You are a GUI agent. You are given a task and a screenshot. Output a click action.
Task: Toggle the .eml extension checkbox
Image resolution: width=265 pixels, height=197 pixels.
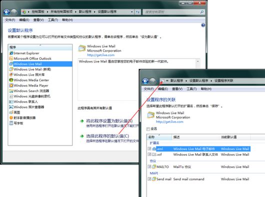[149, 148]
